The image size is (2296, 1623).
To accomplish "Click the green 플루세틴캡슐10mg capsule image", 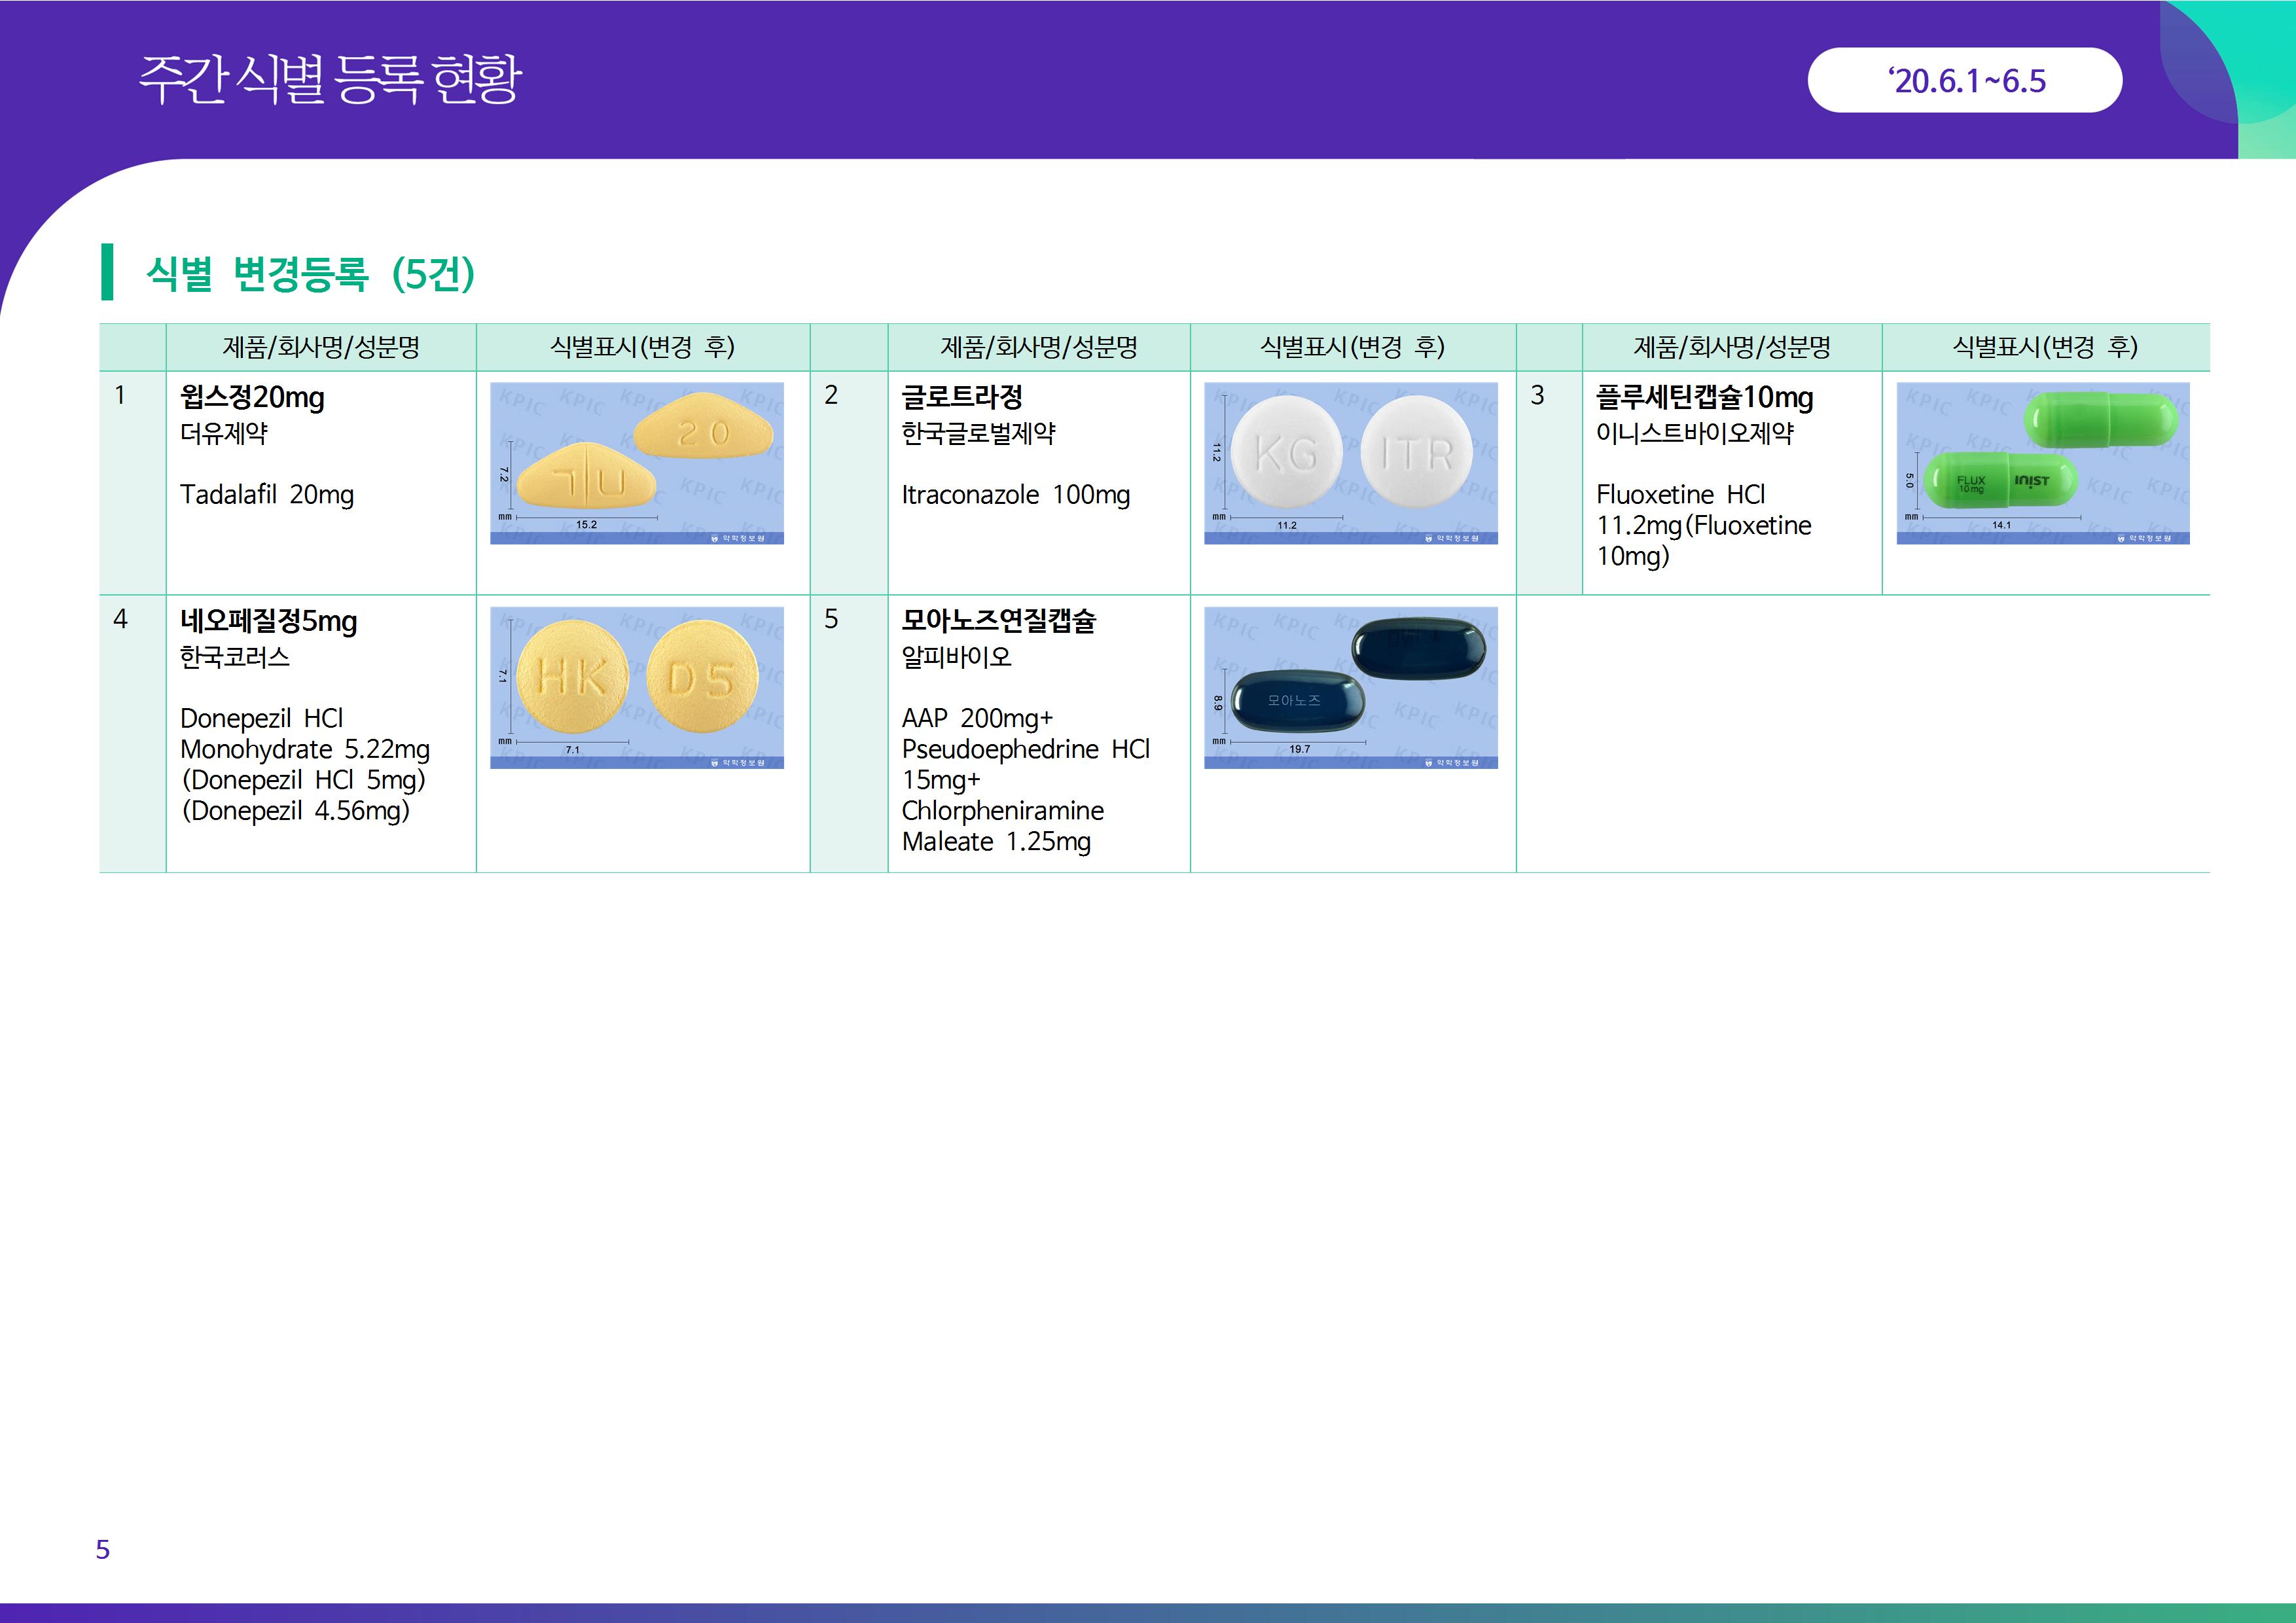I will point(2042,463).
